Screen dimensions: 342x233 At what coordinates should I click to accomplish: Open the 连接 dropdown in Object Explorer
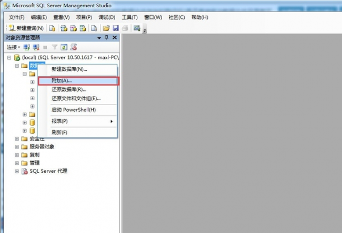coord(13,47)
